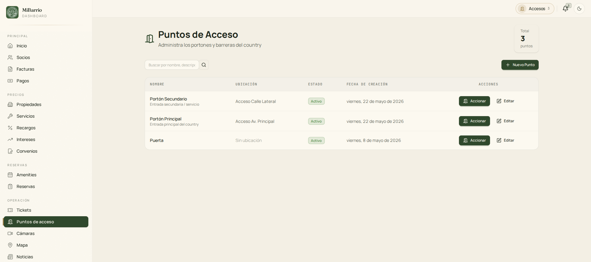Open Facturas in the sidebar
Image resolution: width=591 pixels, height=262 pixels.
46,69
